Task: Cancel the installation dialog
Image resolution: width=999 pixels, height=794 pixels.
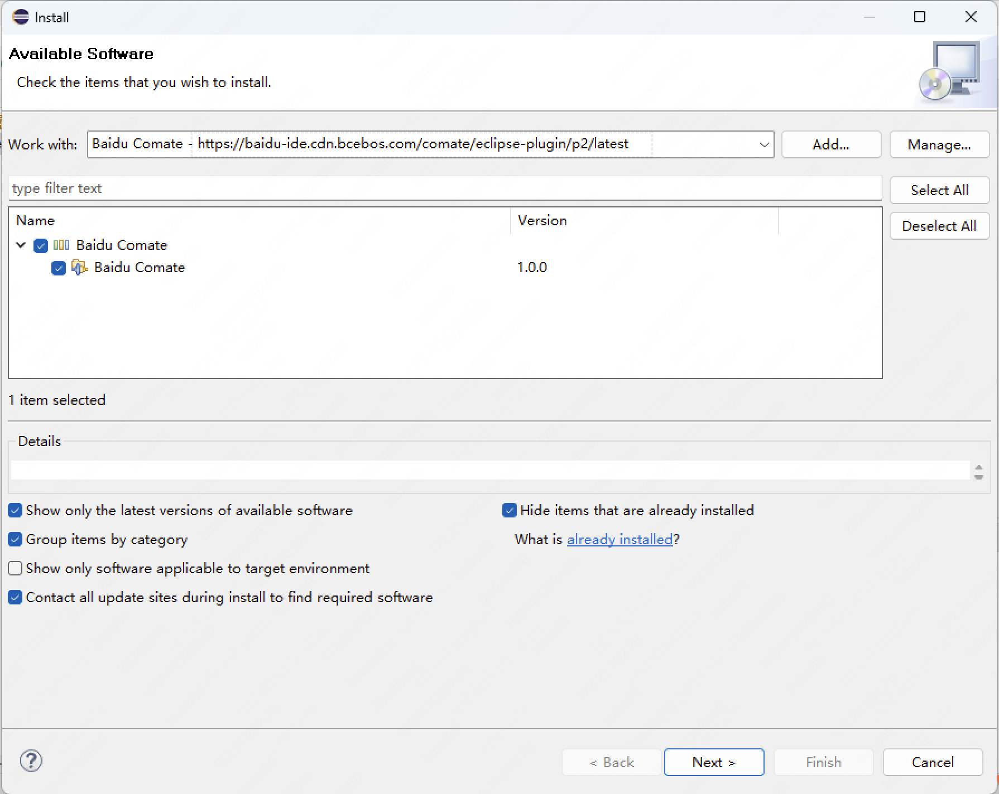Action: [x=933, y=762]
